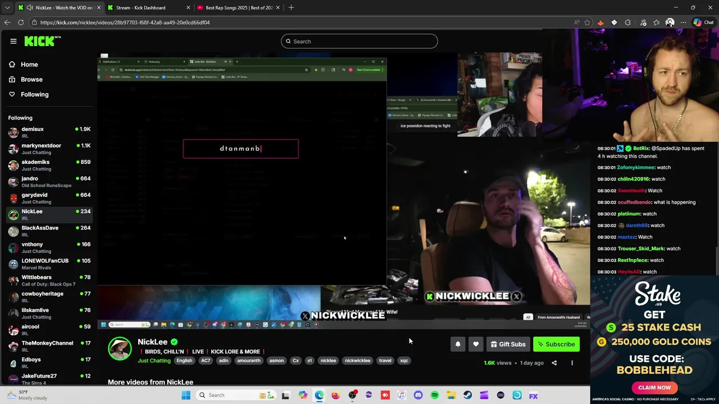The height and width of the screenshot is (404, 719).
Task: Click the read aloud icon in address bar
Action: (576, 22)
